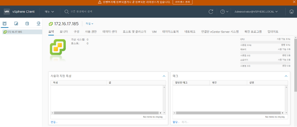Viewport: 297px width, 127px height.
Task: Open the 호스트 및 클러스터 tab
Action: click(x=135, y=32)
